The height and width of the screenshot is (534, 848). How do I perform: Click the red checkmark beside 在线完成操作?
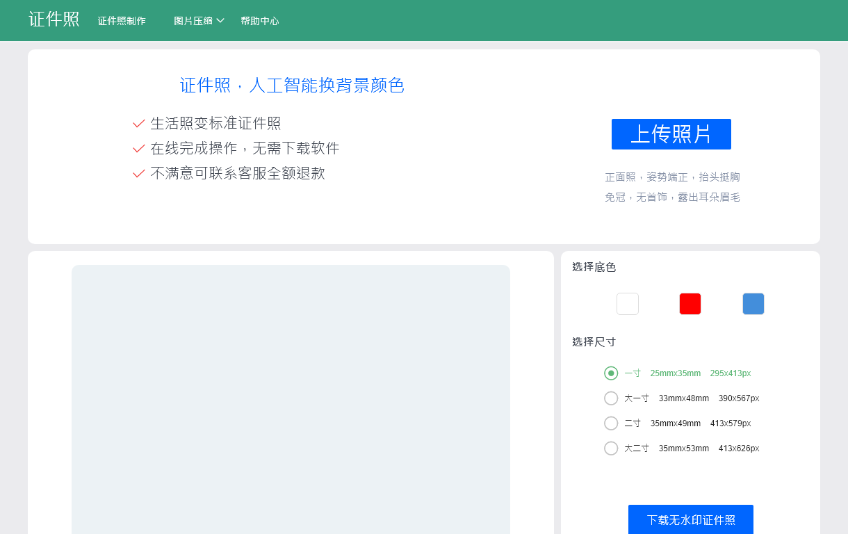138,148
